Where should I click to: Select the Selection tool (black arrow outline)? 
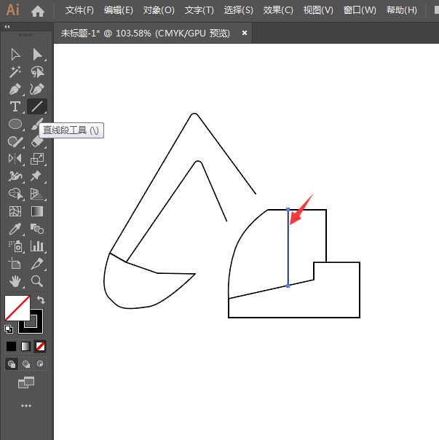point(15,55)
